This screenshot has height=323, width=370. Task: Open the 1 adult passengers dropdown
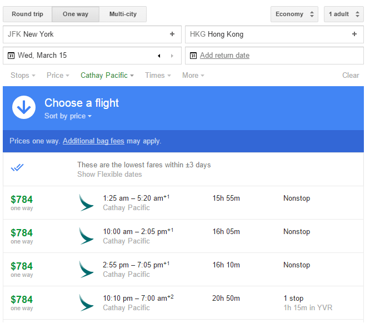coord(343,14)
